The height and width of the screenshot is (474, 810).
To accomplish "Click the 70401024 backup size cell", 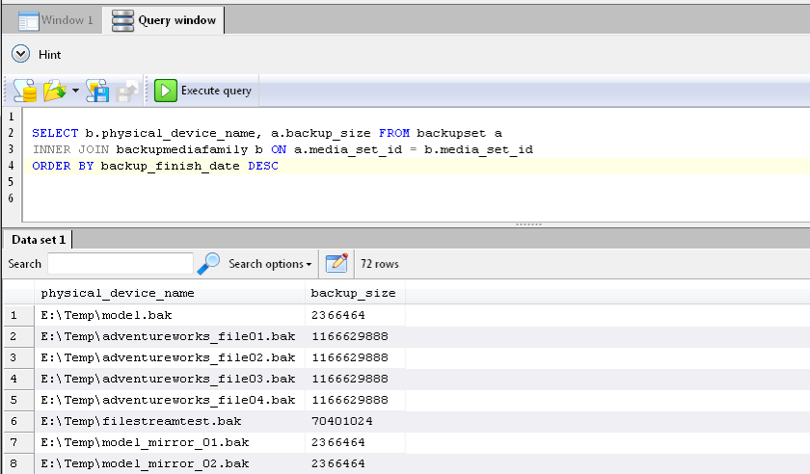I will tap(341, 421).
